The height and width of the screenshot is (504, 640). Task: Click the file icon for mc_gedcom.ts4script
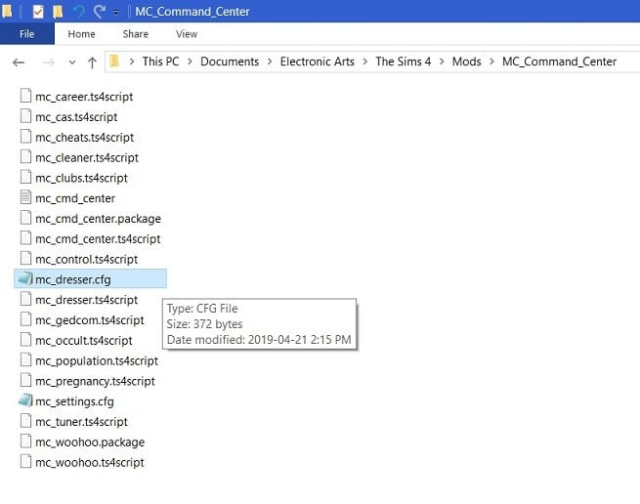[25, 319]
